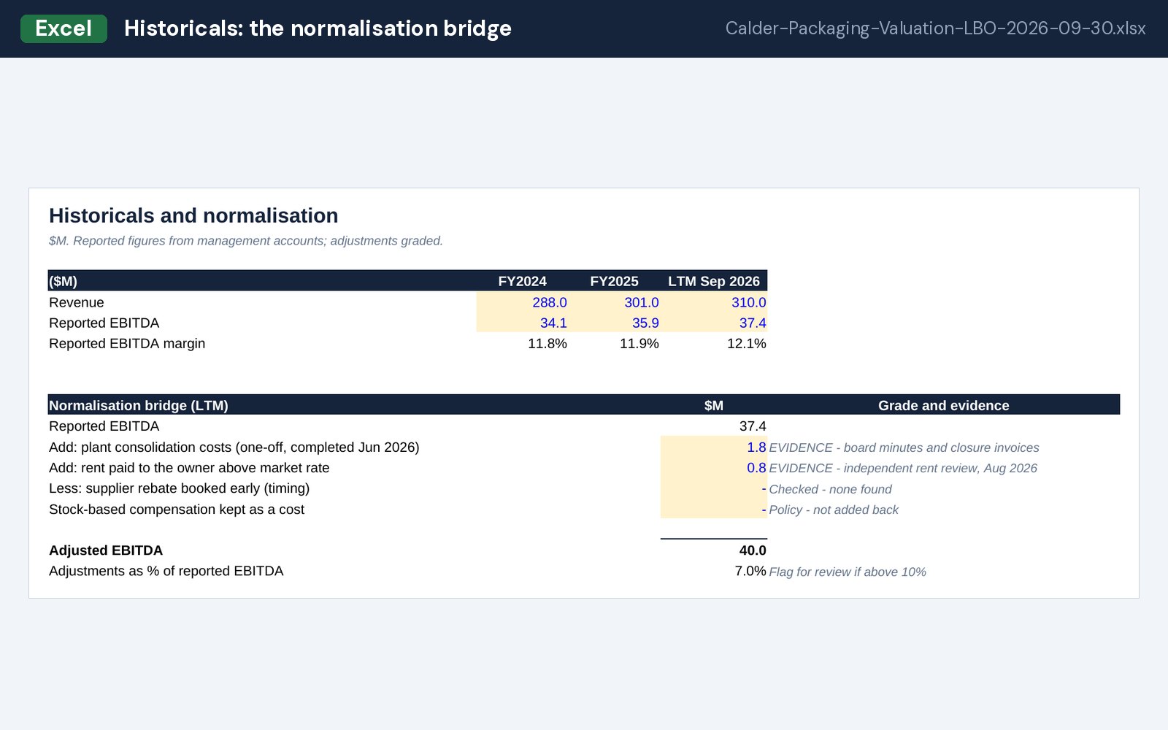The image size is (1168, 730).
Task: Select the FY2025 revenue cell 301.0
Action: click(615, 302)
